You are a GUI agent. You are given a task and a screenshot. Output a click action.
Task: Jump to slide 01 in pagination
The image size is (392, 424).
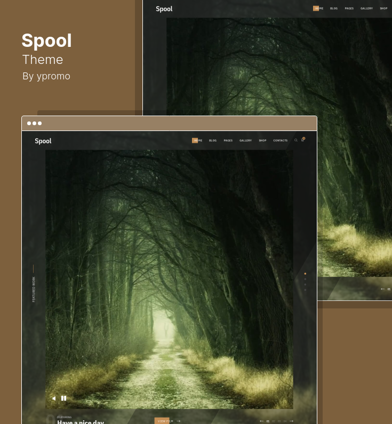(x=268, y=421)
